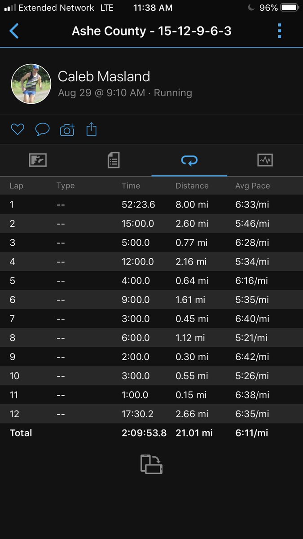The image size is (303, 539).
Task: Select lap 11 distance 0.15 mi
Action: tap(191, 395)
